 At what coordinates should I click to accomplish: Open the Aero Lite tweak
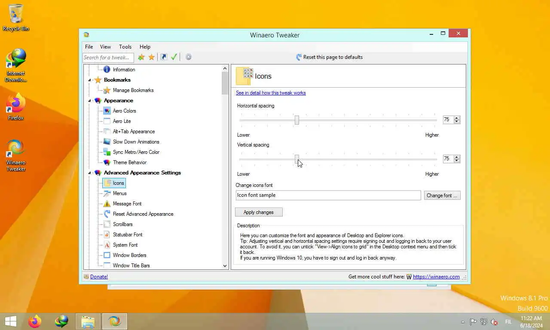(x=122, y=121)
